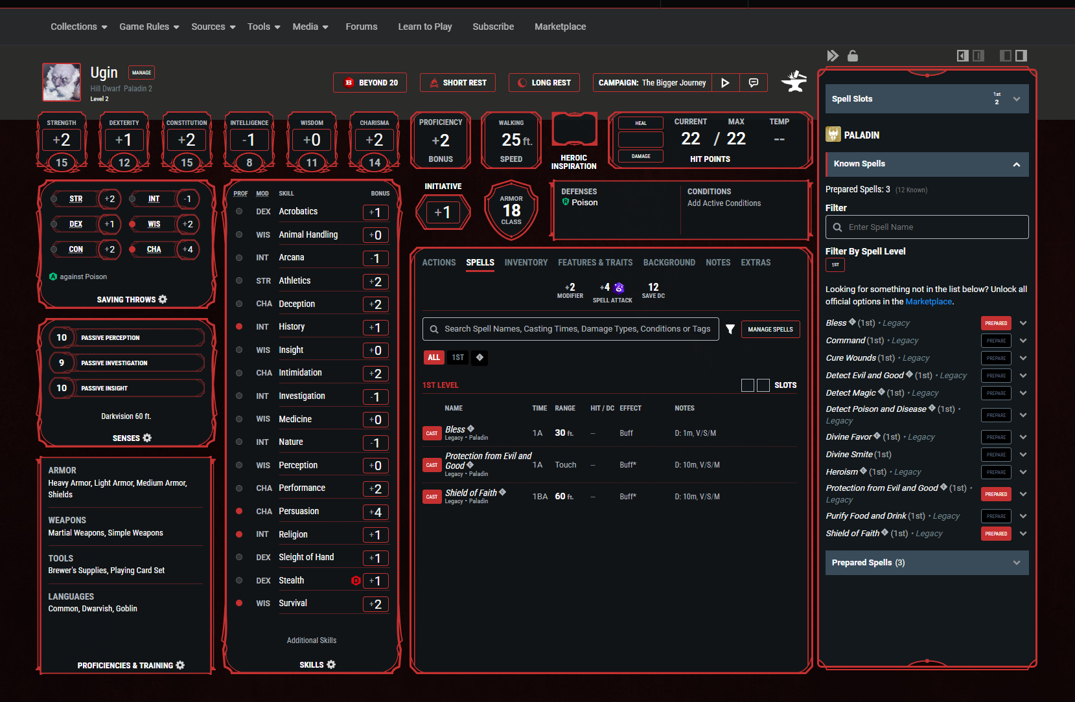Select the sidebar overlay icon with left arrow
1075x702 pixels.
[963, 56]
